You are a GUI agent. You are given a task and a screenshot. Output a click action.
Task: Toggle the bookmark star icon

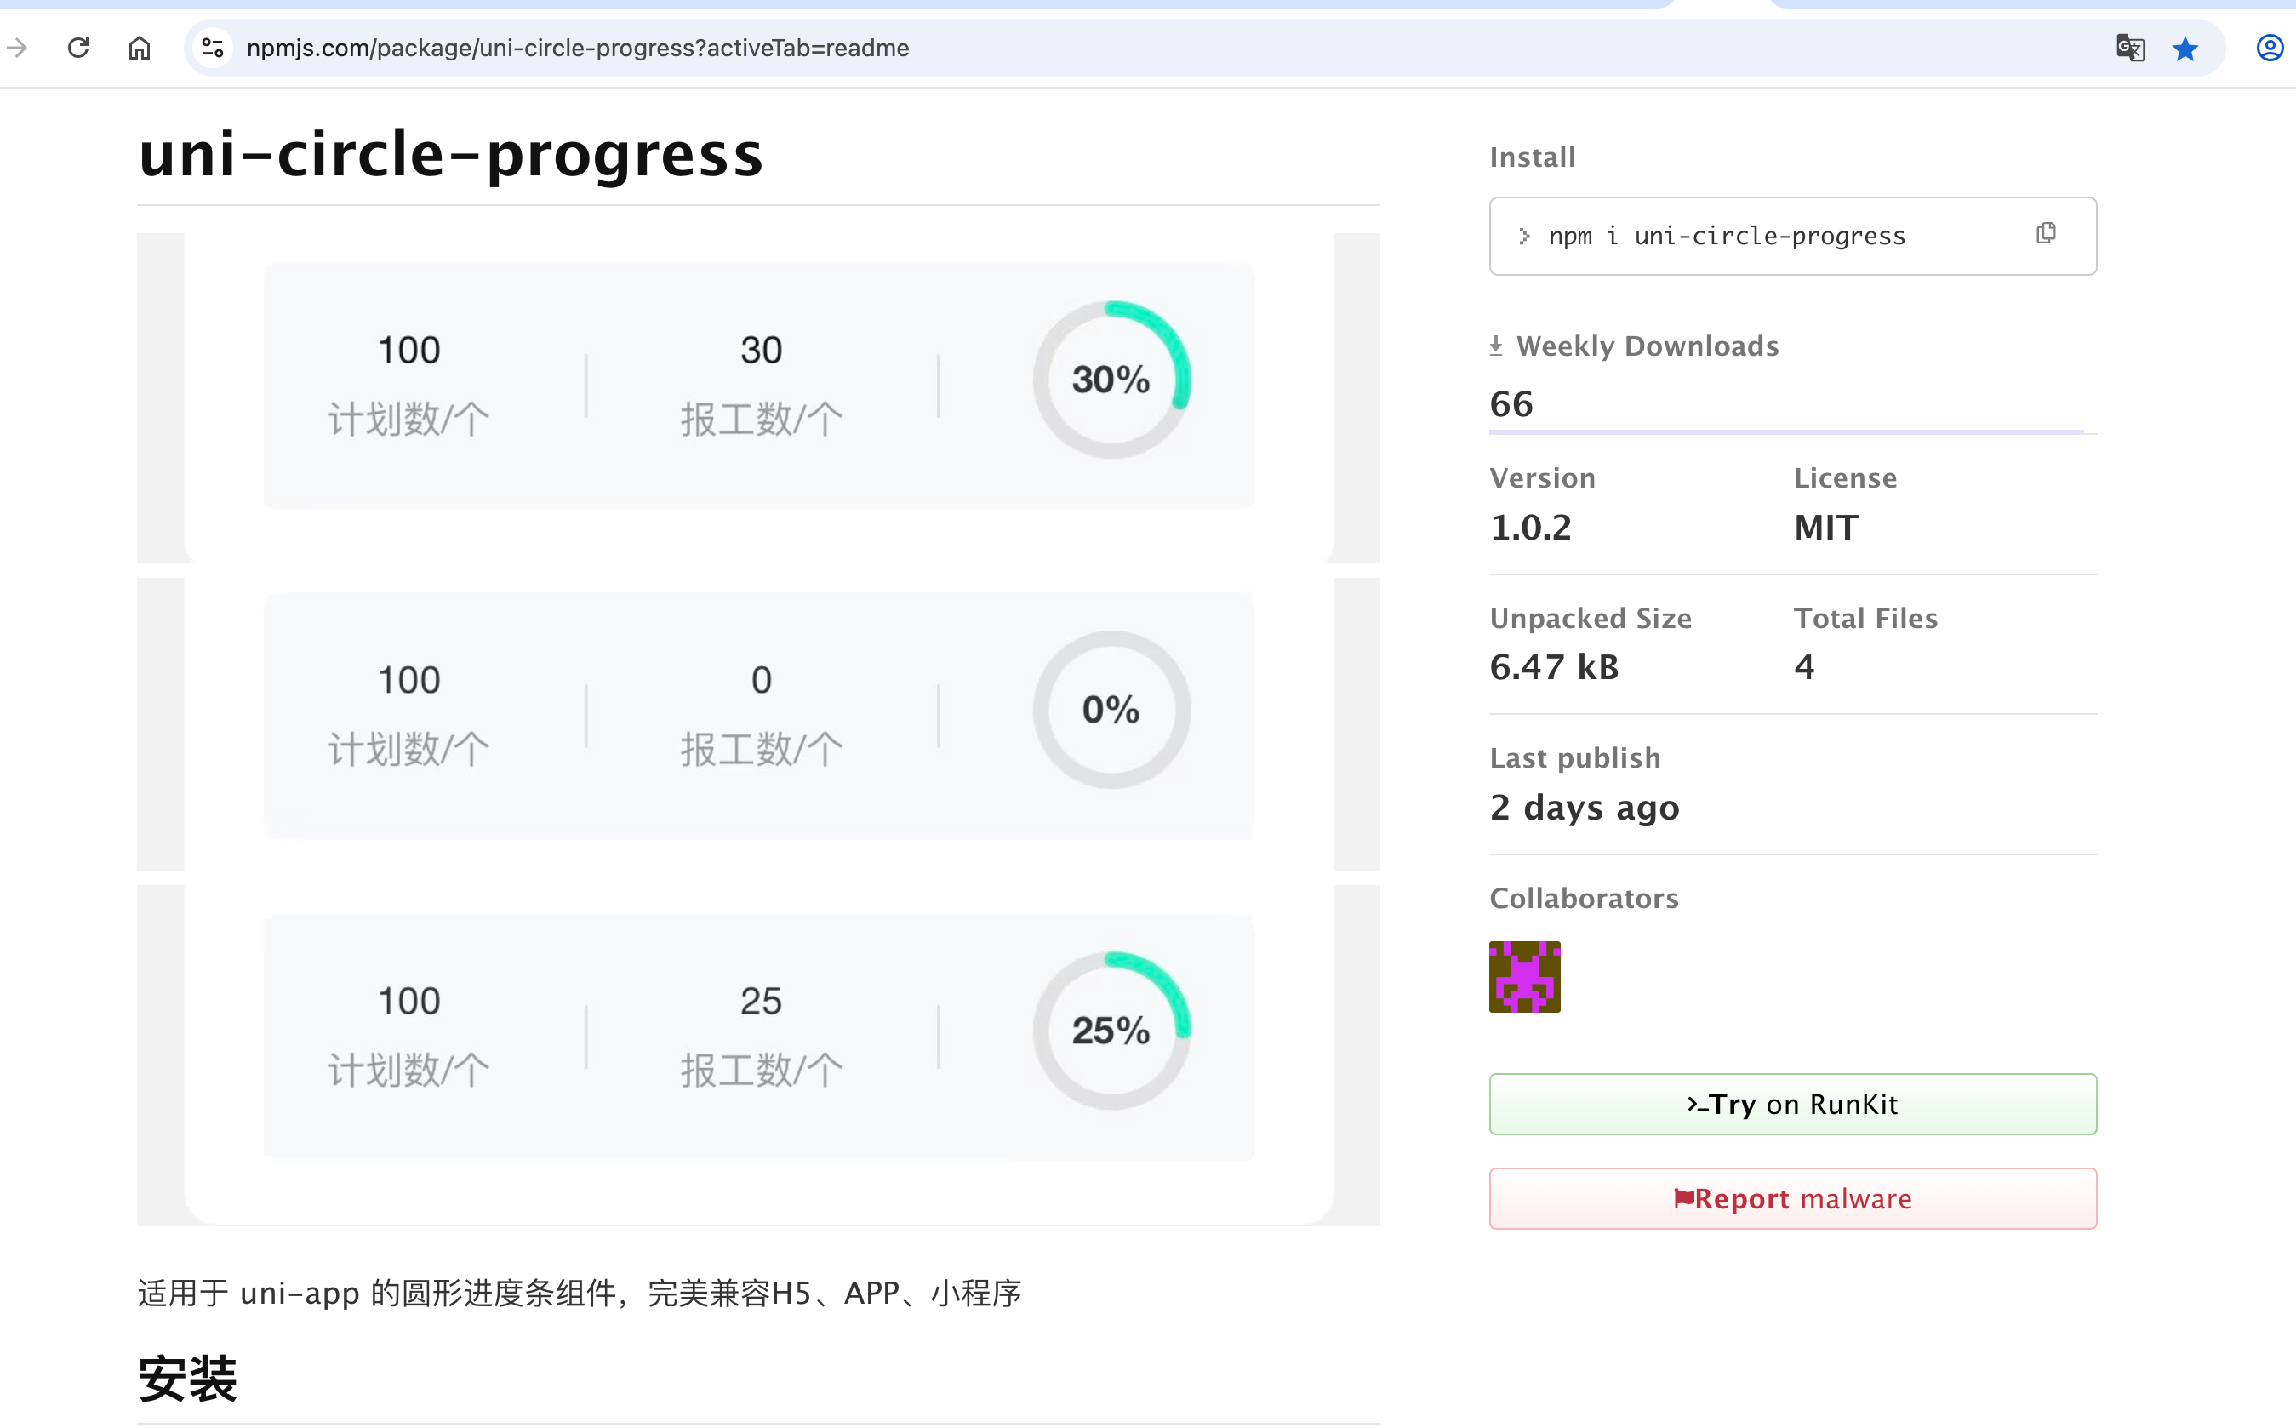tap(2185, 49)
